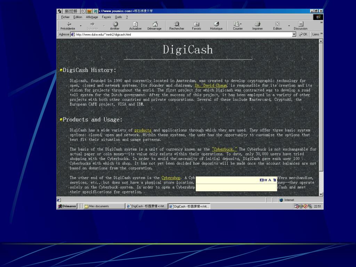Switch to Mes documents taskbar window
This screenshot has width=356, height=267.
[x=104, y=206]
